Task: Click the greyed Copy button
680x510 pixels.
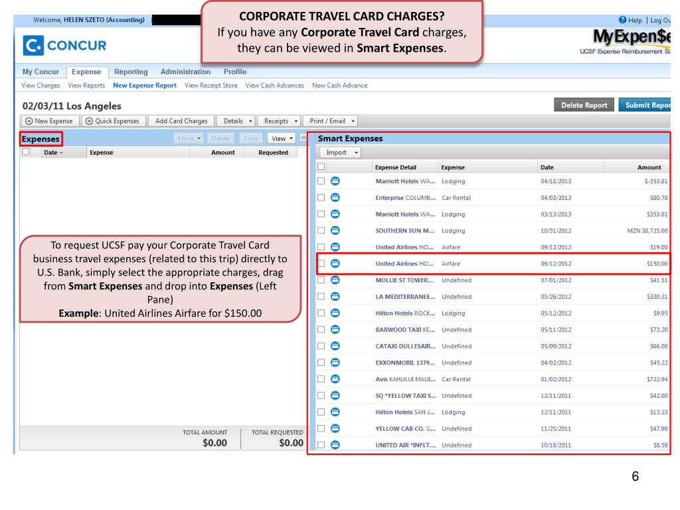Action: 250,139
